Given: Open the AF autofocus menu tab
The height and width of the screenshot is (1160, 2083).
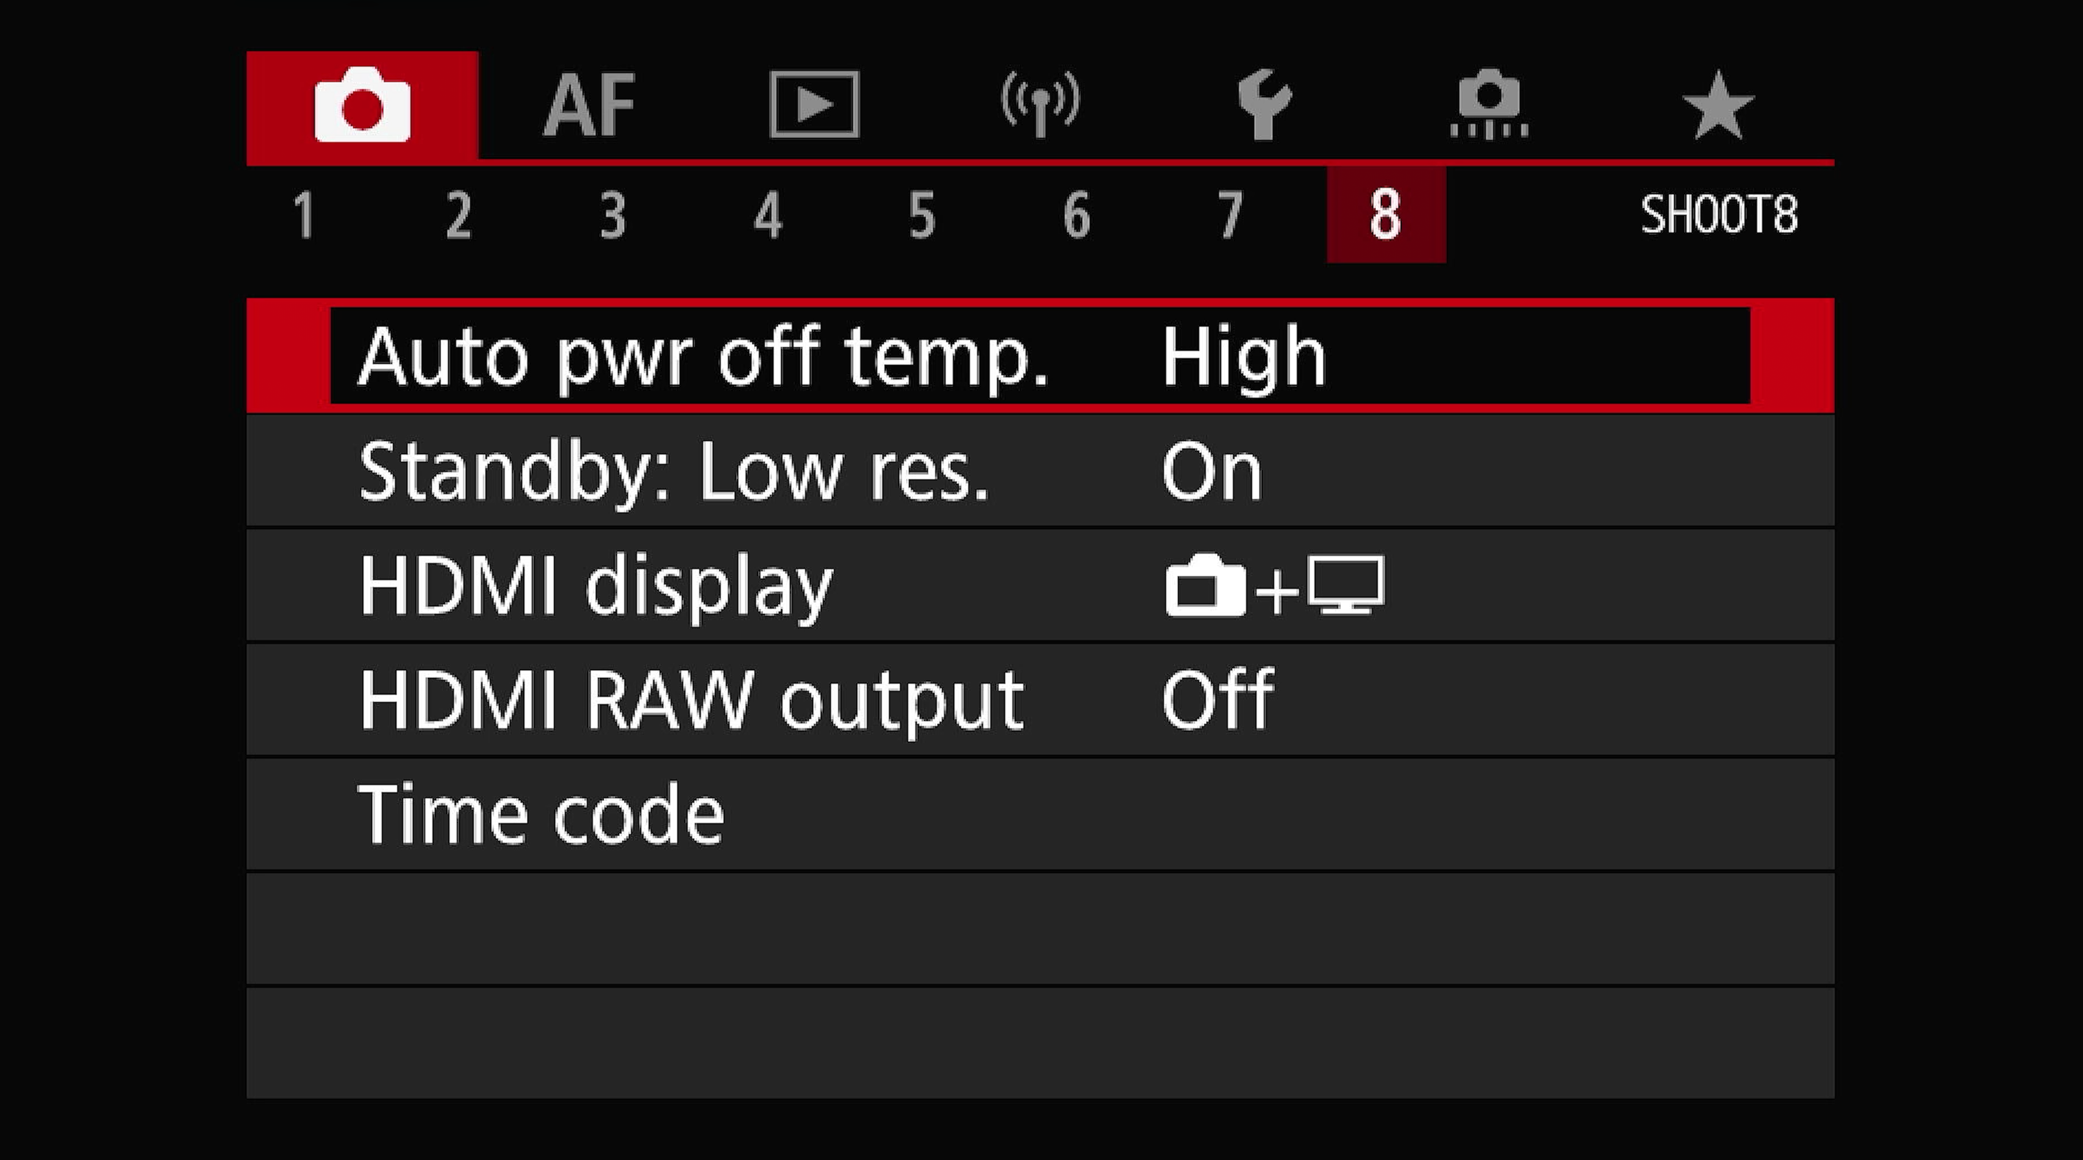Looking at the screenshot, I should 589,106.
